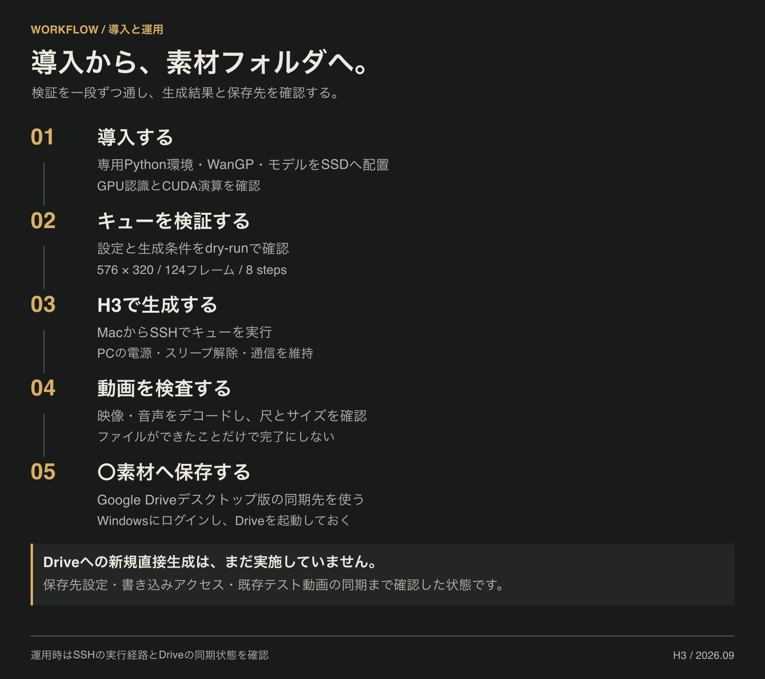Click the heading '〇素材へ保存する'
Image resolution: width=765 pixels, height=679 pixels.
coord(174,472)
